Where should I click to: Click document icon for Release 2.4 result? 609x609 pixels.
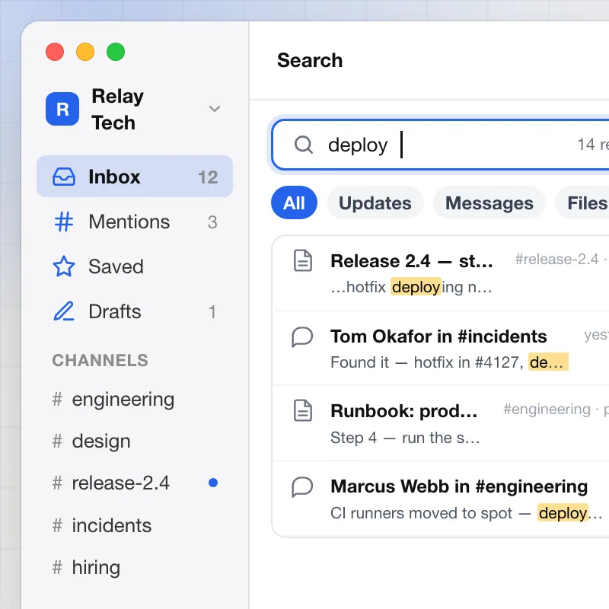coord(302,260)
